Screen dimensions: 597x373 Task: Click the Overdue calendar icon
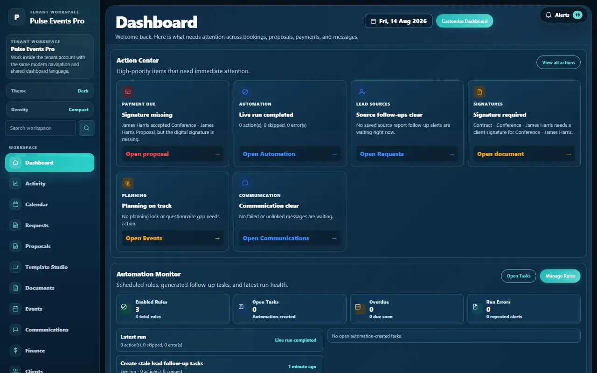coord(358,307)
